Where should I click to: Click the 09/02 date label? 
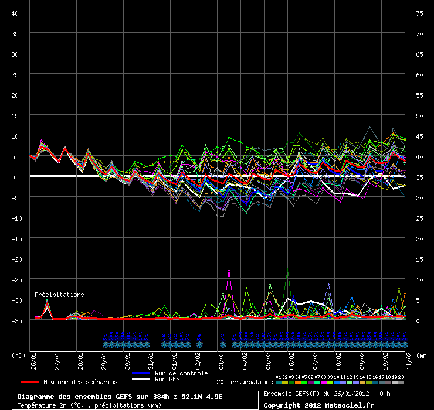(x=362, y=361)
